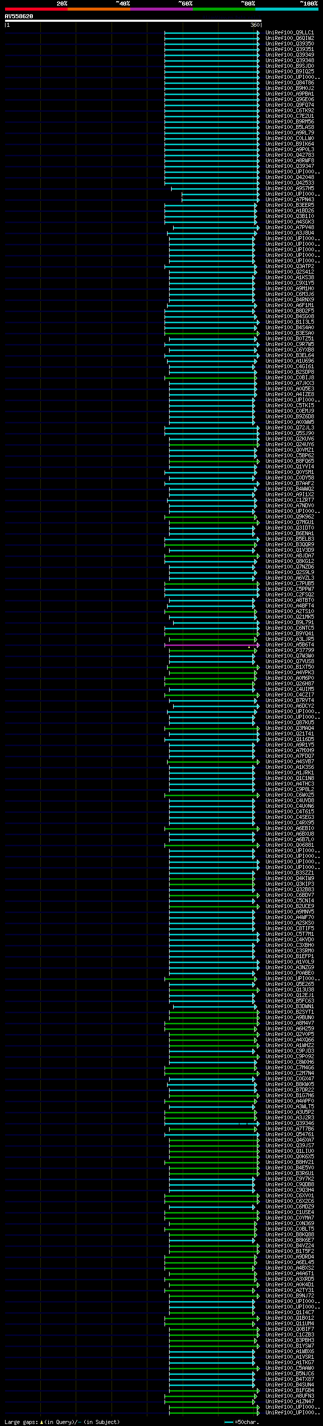This screenshot has height=1426, width=323.
Task: Select the UniRef100_C6TK92 label
Action: 289,111
